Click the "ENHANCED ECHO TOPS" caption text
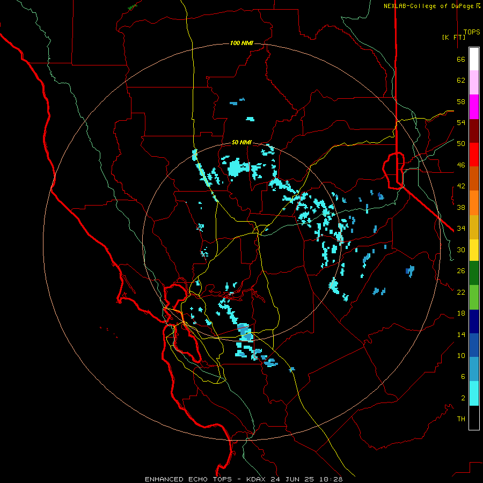This screenshot has height=483, width=483. point(188,479)
